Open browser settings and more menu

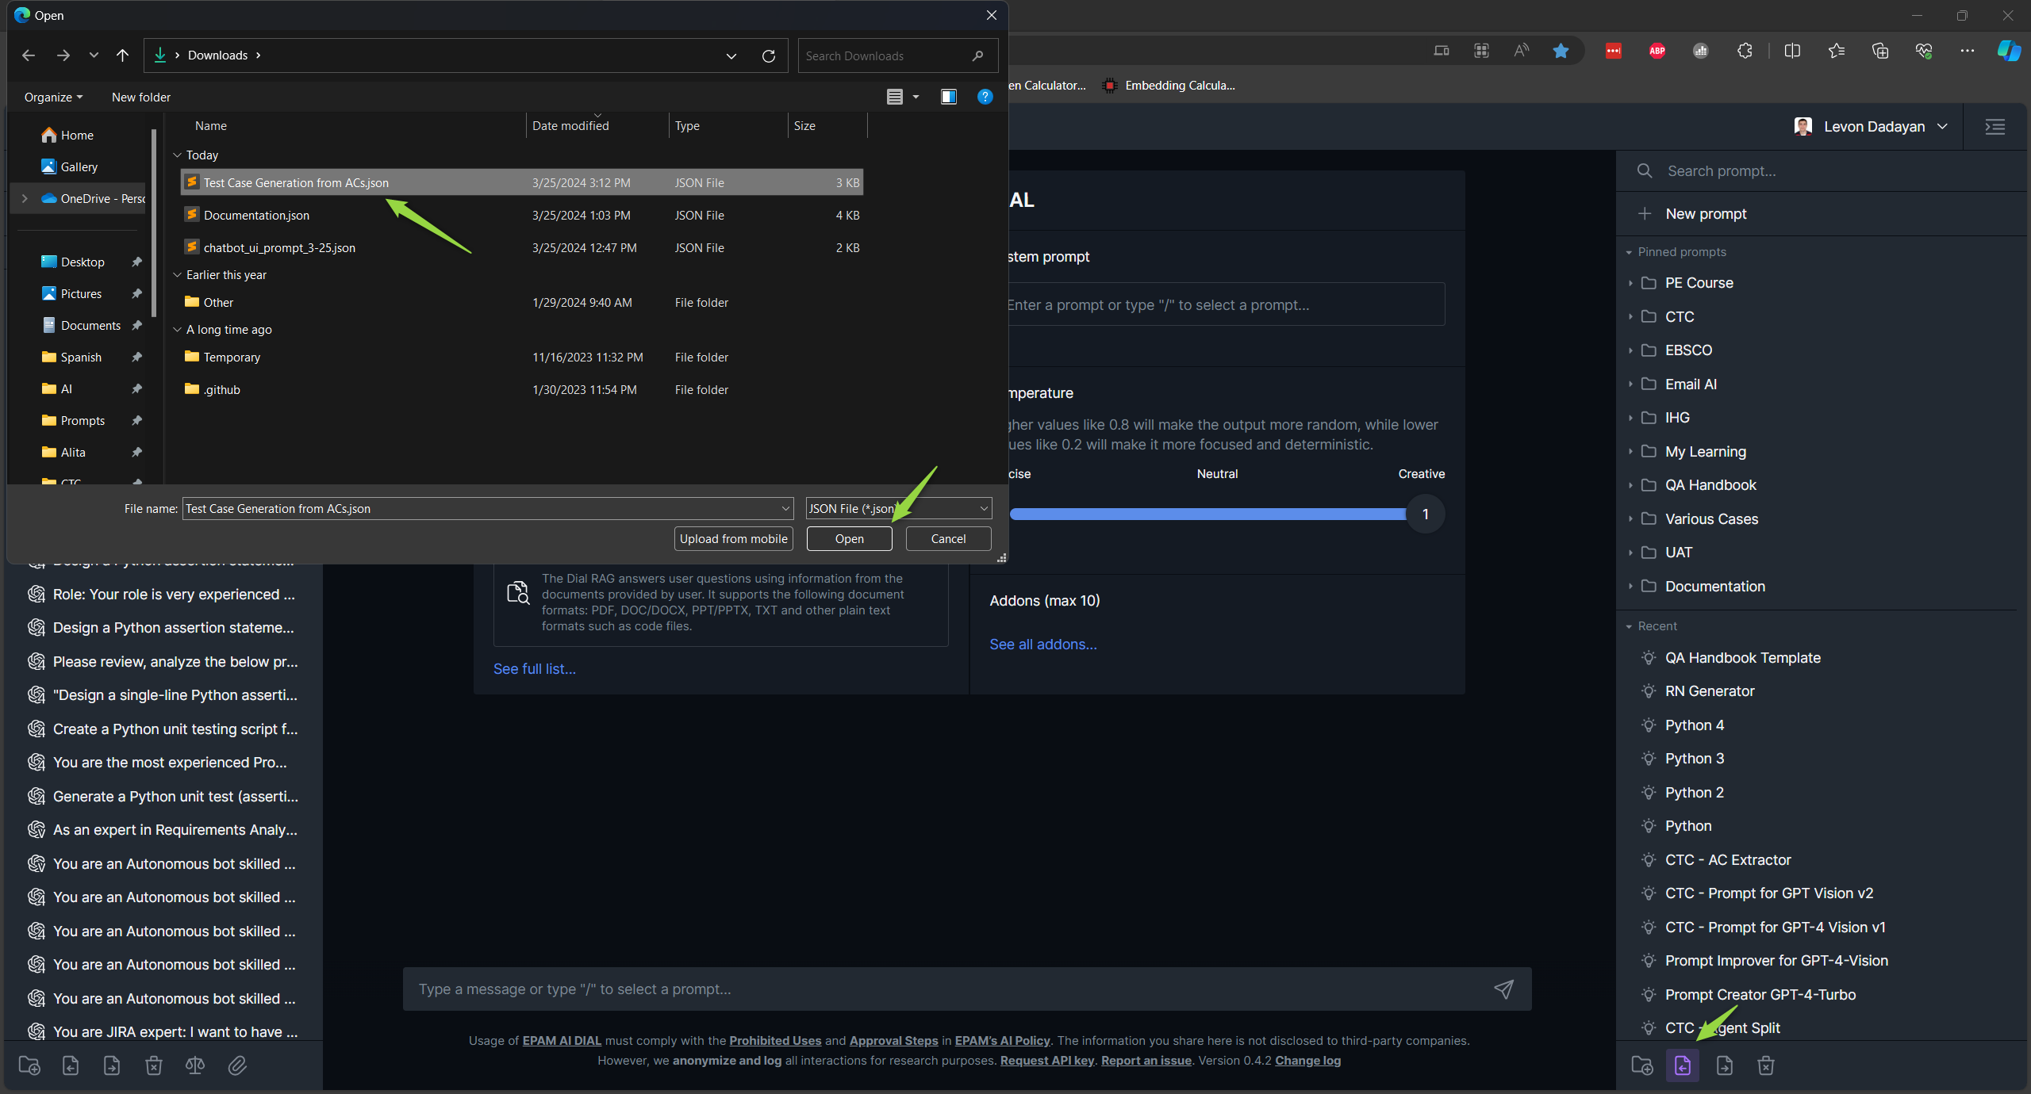[1967, 51]
